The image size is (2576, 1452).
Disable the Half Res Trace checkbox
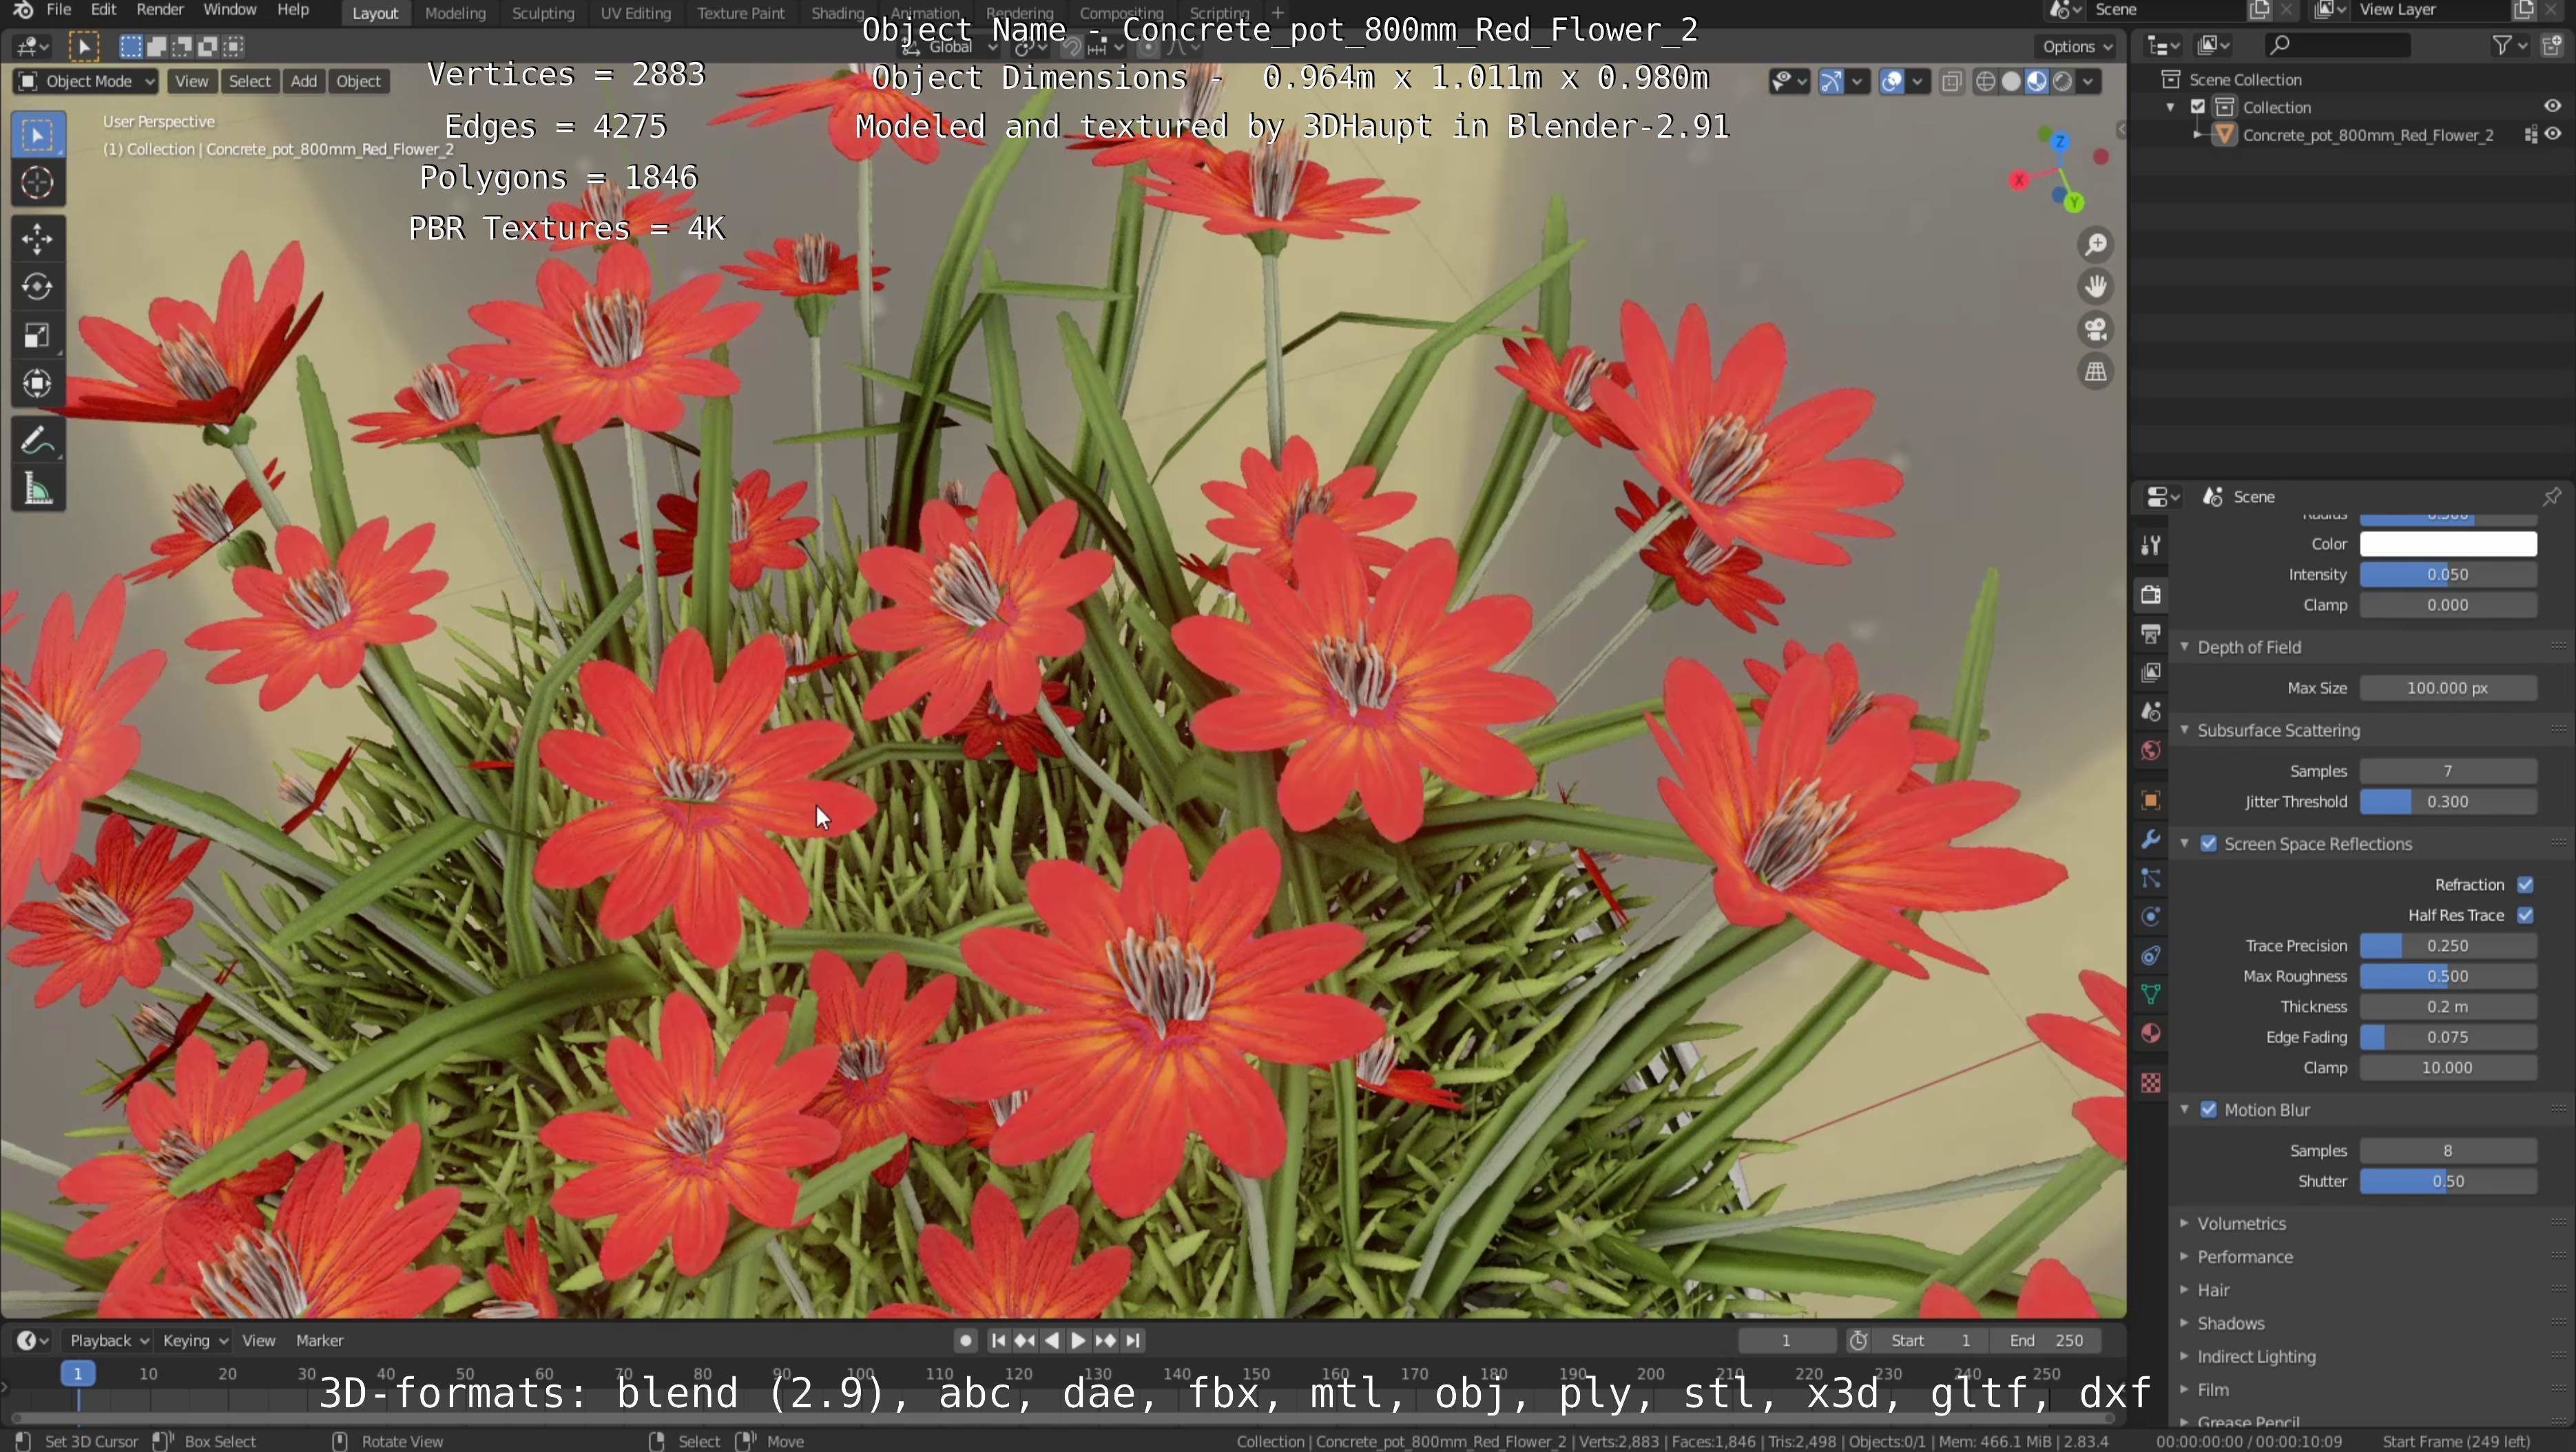coord(2525,916)
